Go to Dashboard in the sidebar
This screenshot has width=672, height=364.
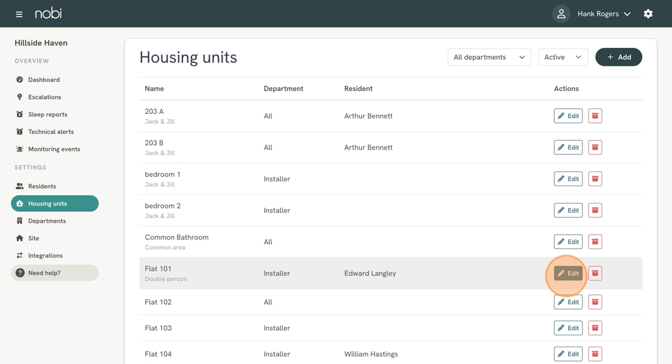point(44,80)
